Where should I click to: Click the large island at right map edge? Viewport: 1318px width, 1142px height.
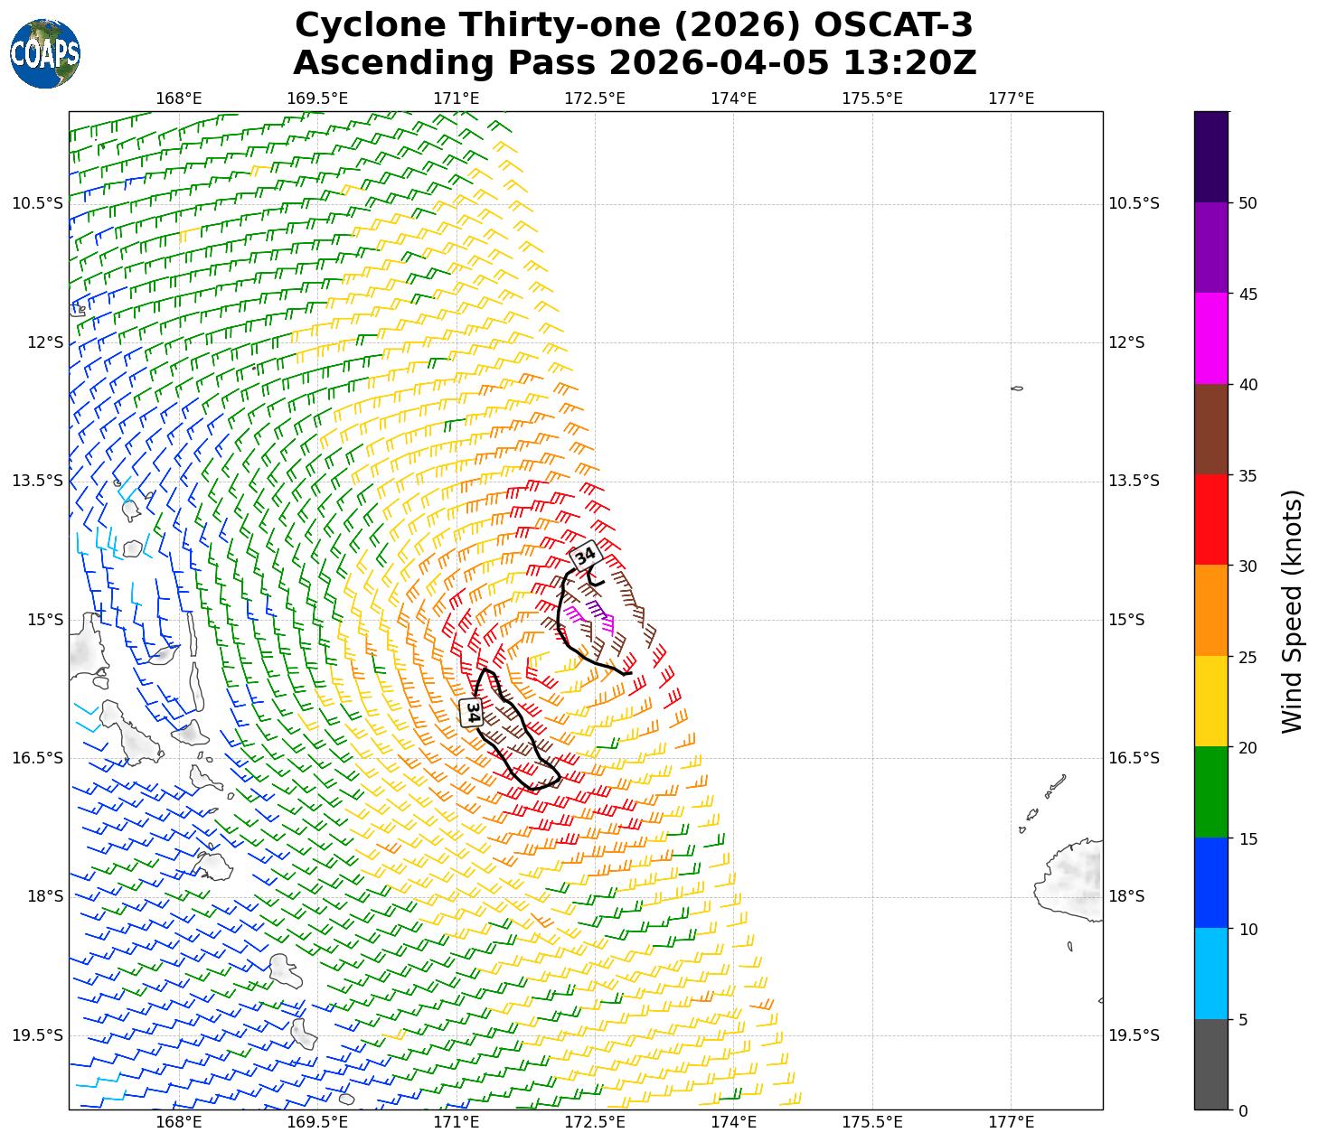(x=1071, y=879)
